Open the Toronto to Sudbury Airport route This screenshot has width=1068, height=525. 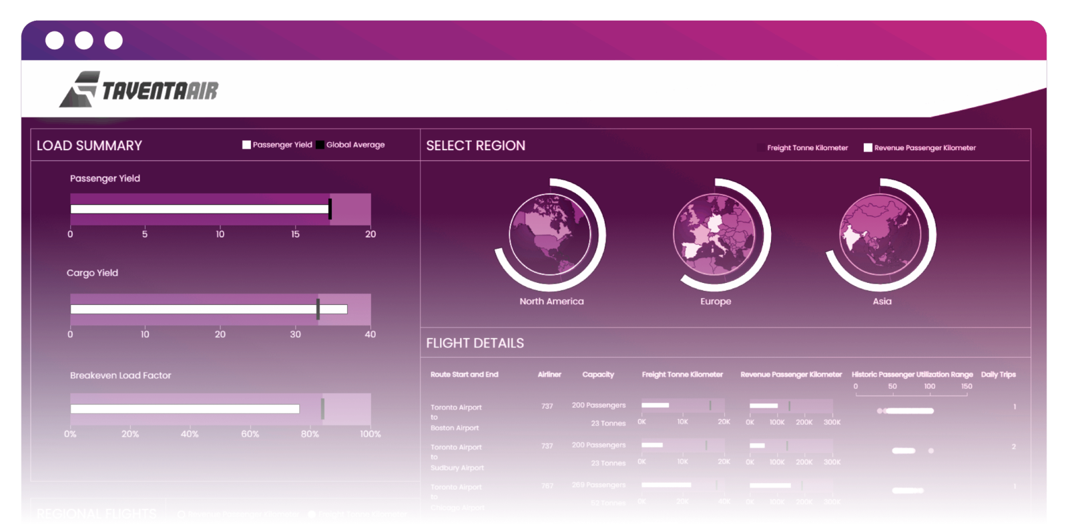(457, 458)
